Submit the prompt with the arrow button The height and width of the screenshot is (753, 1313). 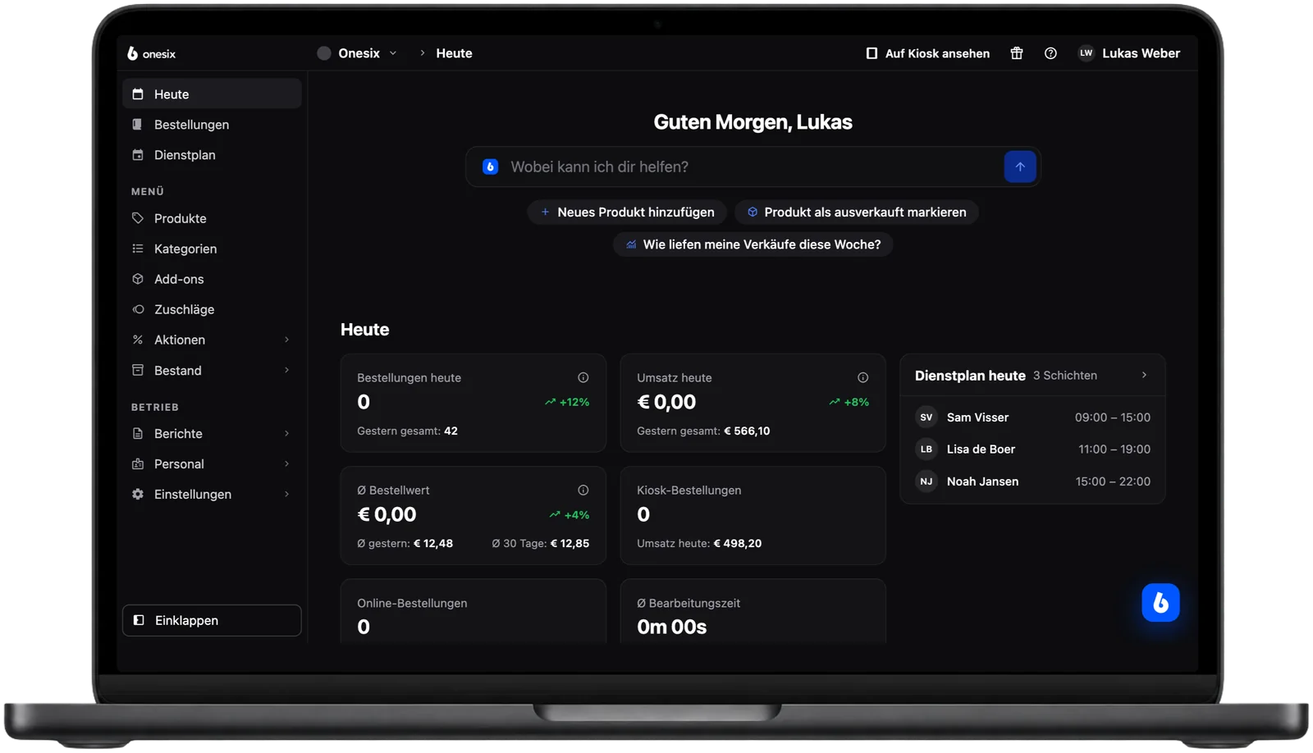[1019, 167]
